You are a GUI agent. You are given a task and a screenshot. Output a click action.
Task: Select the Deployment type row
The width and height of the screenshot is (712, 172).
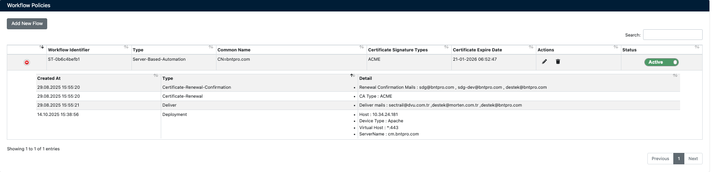174,115
